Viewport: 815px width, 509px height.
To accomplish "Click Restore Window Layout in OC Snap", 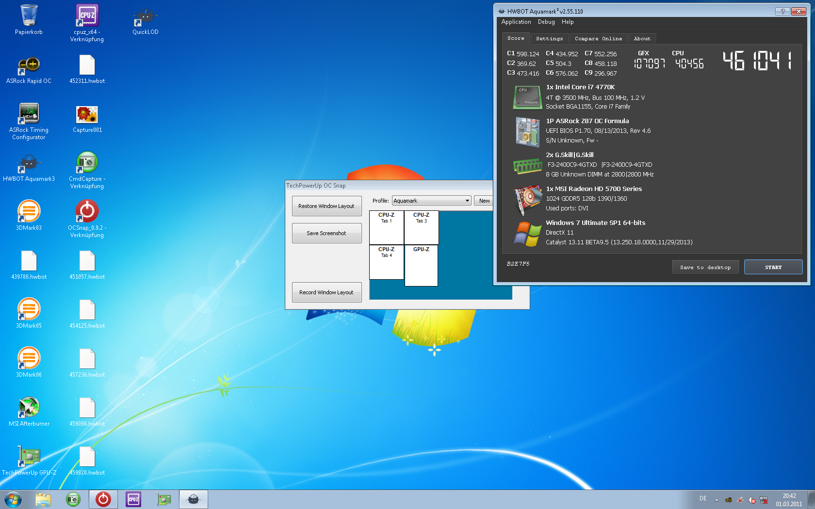I will point(326,206).
